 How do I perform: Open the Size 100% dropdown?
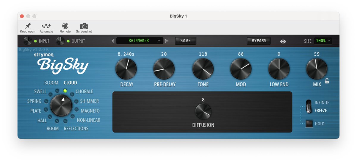(323, 41)
